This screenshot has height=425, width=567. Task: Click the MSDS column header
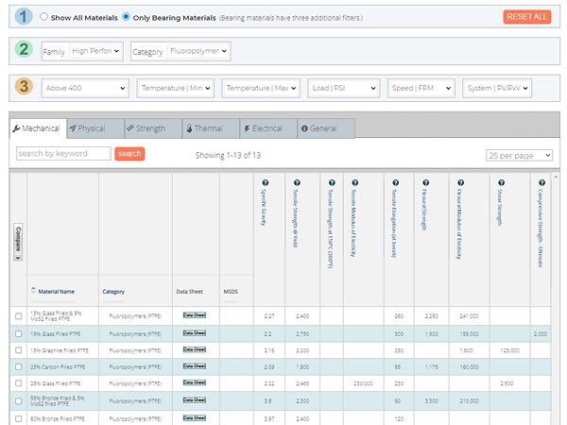(x=231, y=292)
